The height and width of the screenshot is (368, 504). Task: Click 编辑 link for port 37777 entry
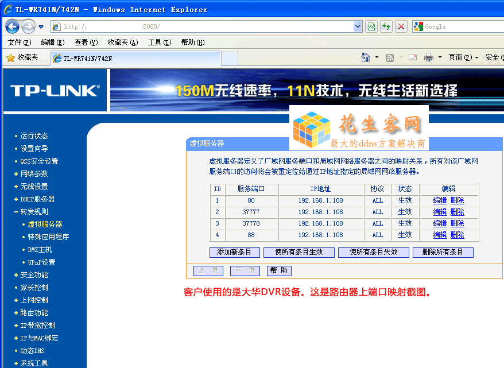[x=440, y=212]
